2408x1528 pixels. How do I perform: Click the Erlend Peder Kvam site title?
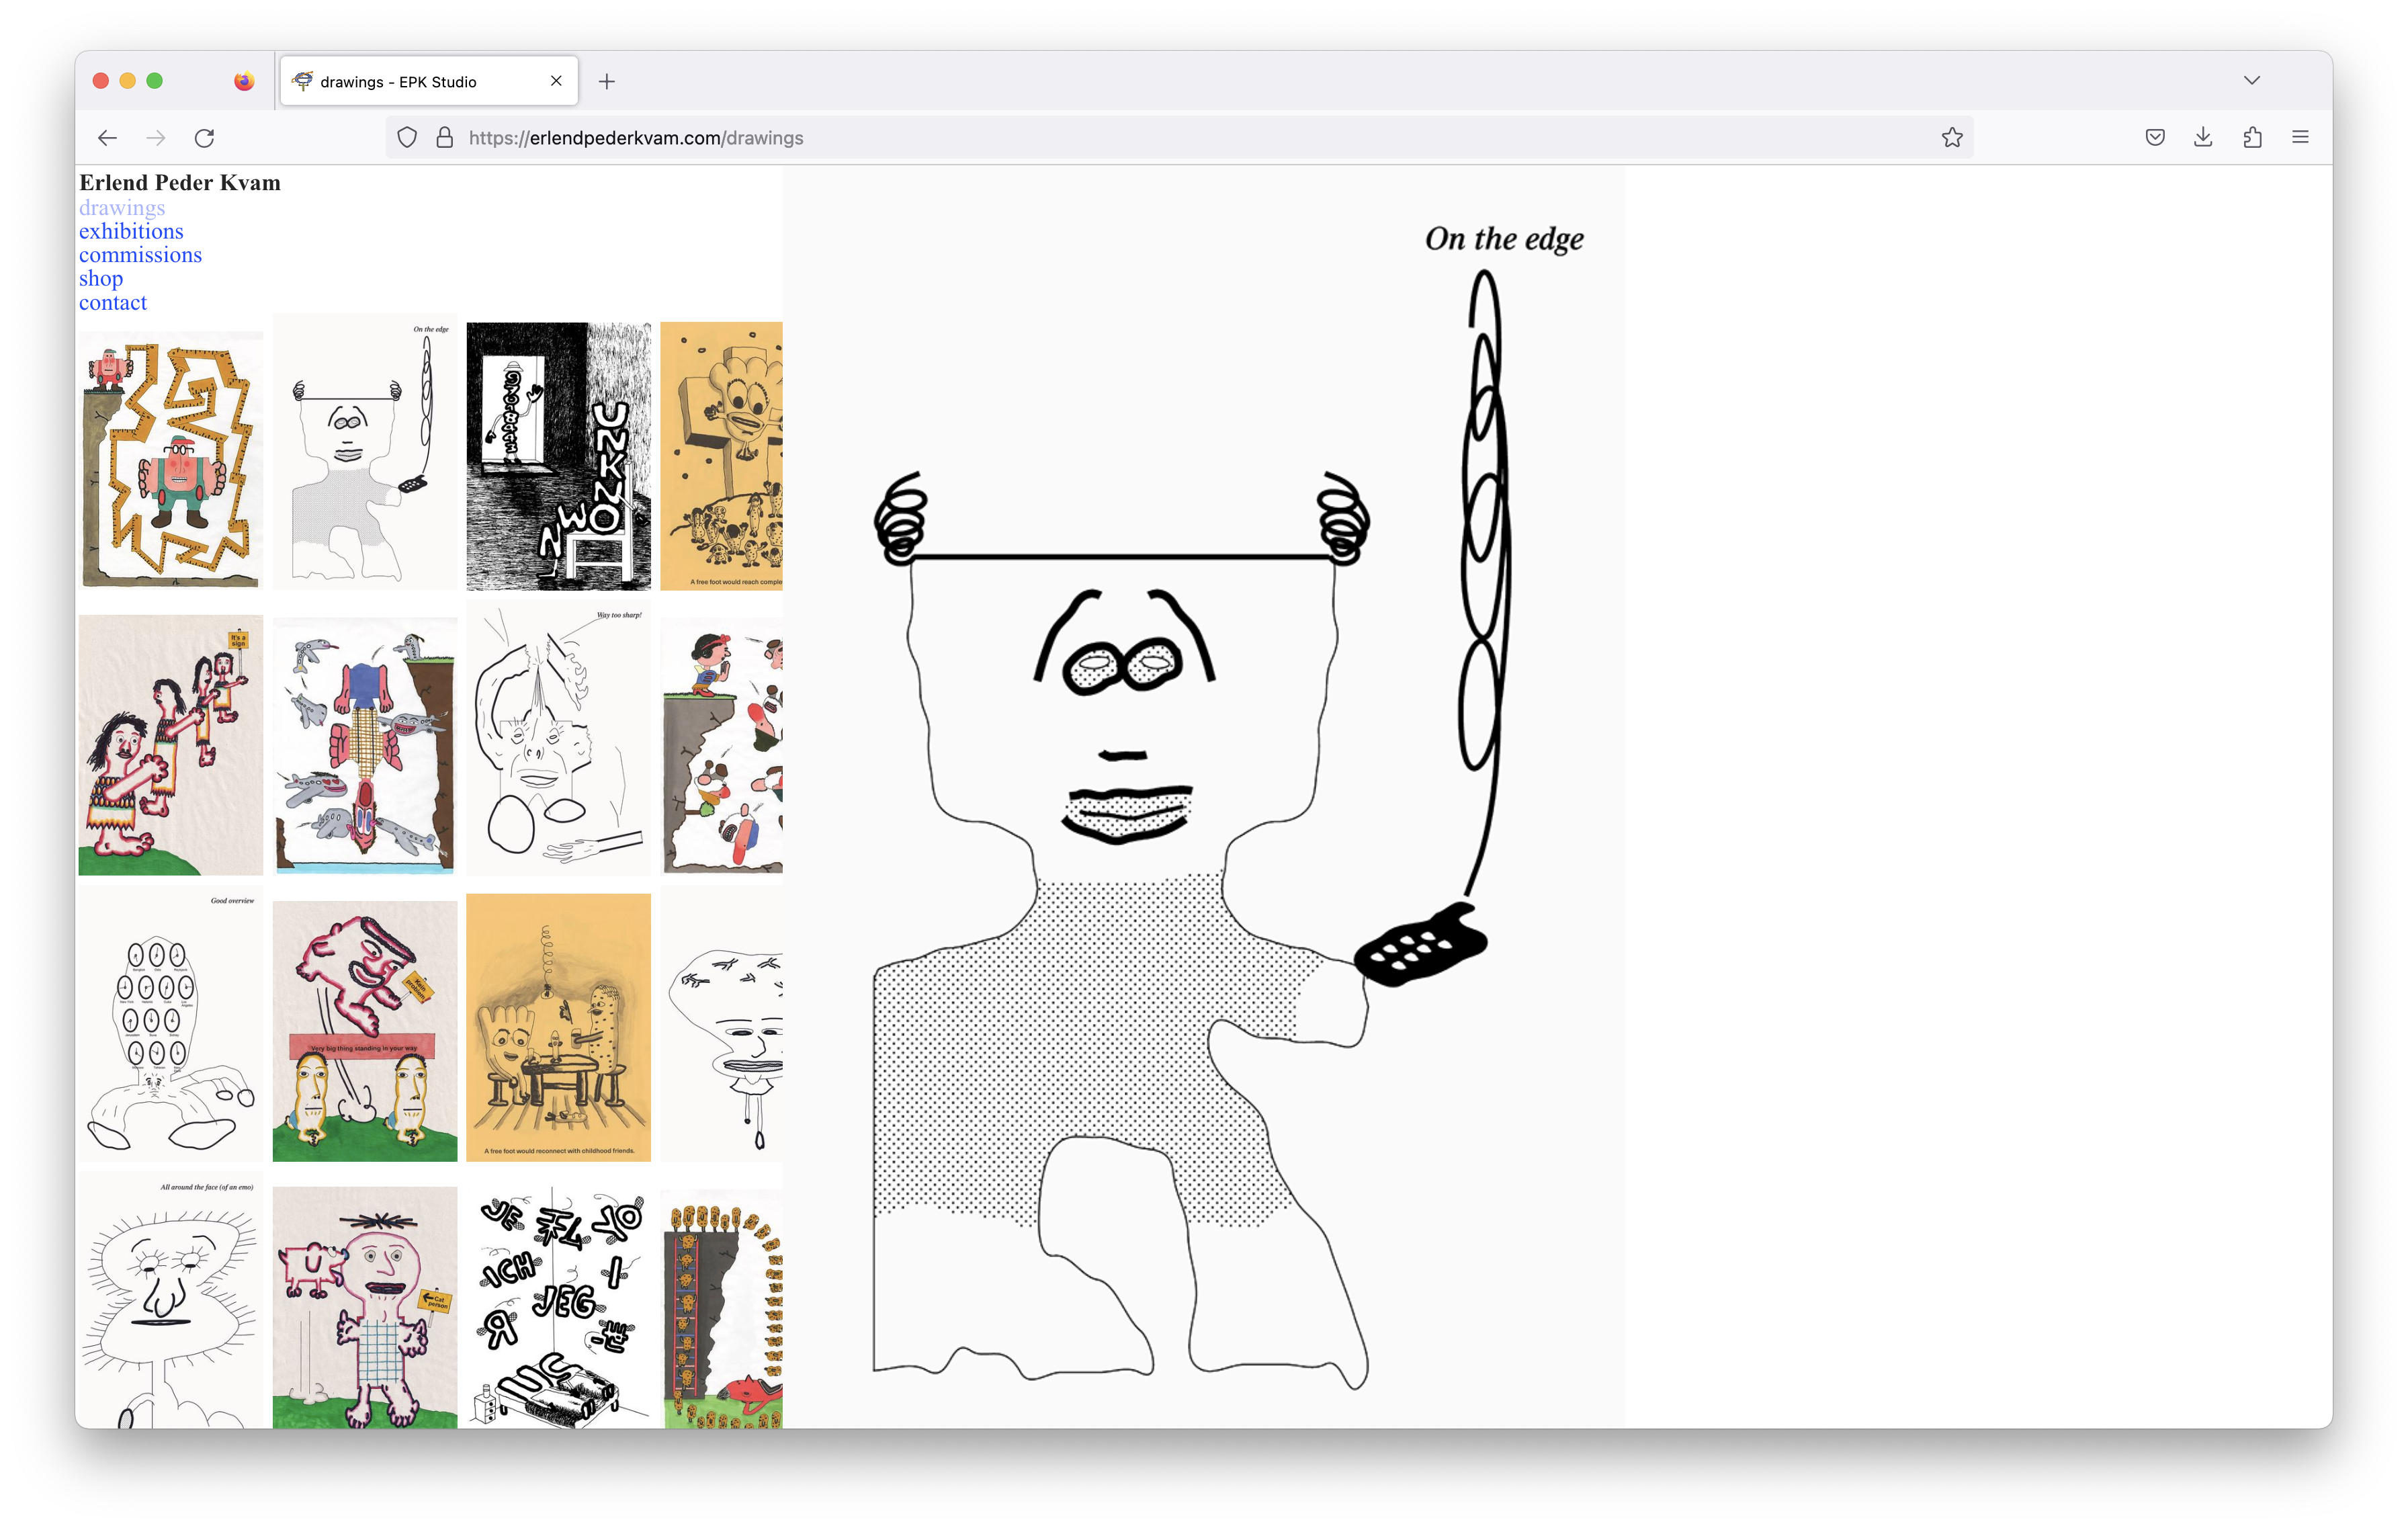tap(180, 183)
